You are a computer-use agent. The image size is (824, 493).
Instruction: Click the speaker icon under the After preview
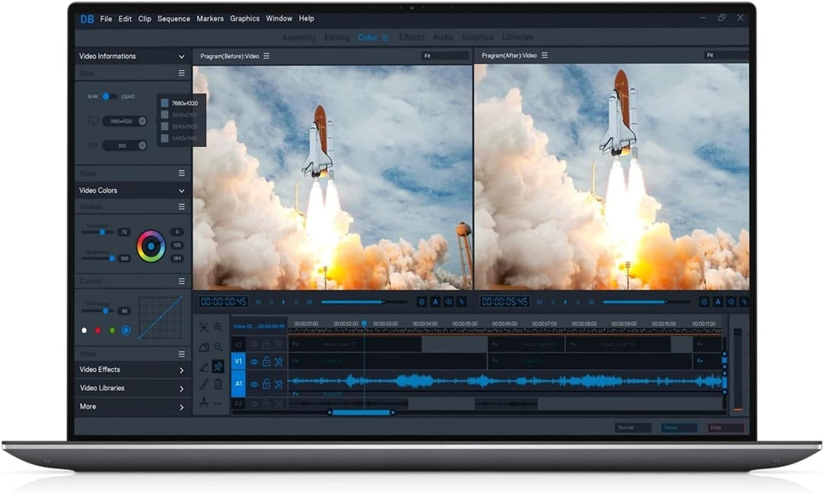pyautogui.click(x=731, y=301)
